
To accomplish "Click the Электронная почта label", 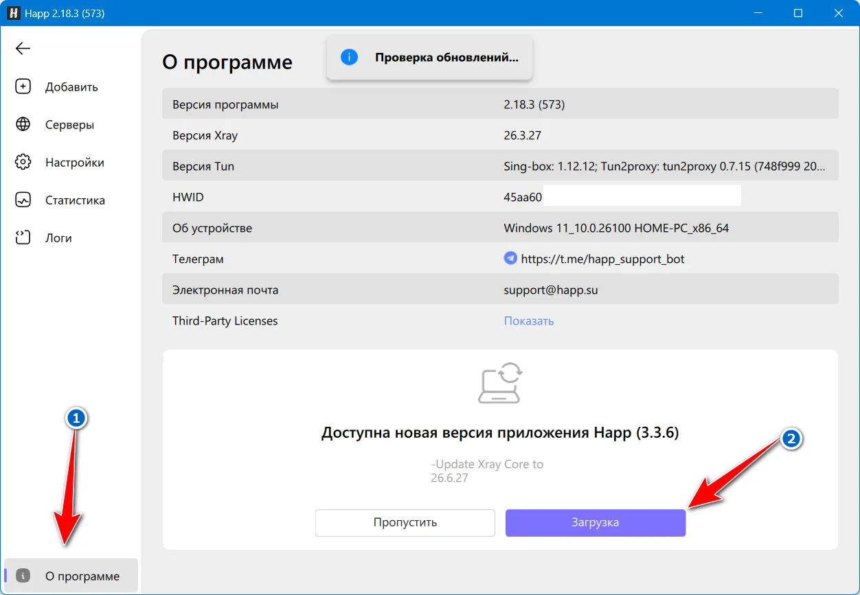I will pos(225,290).
